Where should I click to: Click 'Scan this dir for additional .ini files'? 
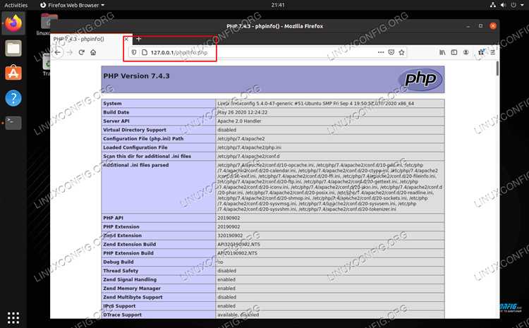pyautogui.click(x=147, y=156)
